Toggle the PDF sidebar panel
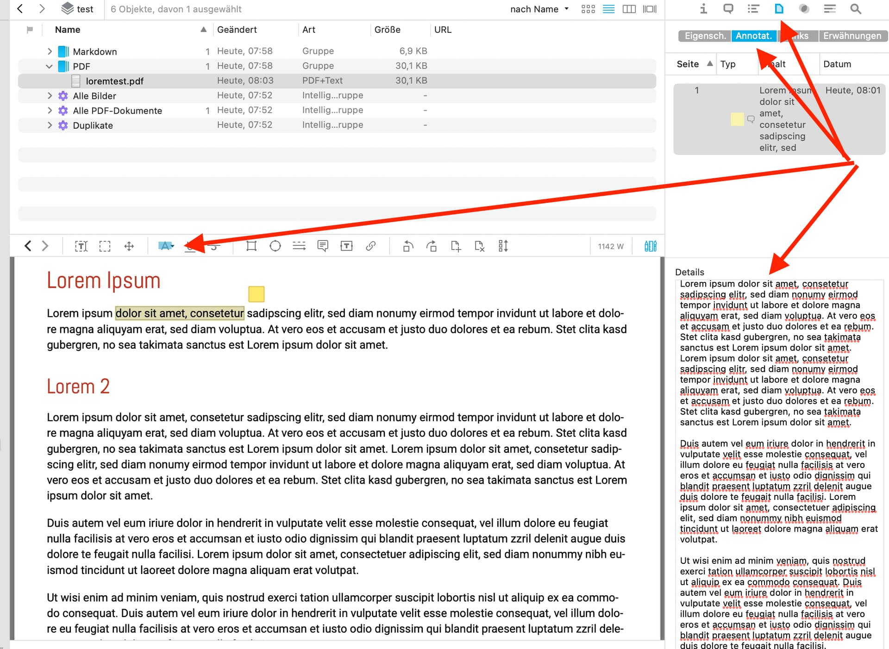Screen dimensions: 889x649 click(x=651, y=246)
